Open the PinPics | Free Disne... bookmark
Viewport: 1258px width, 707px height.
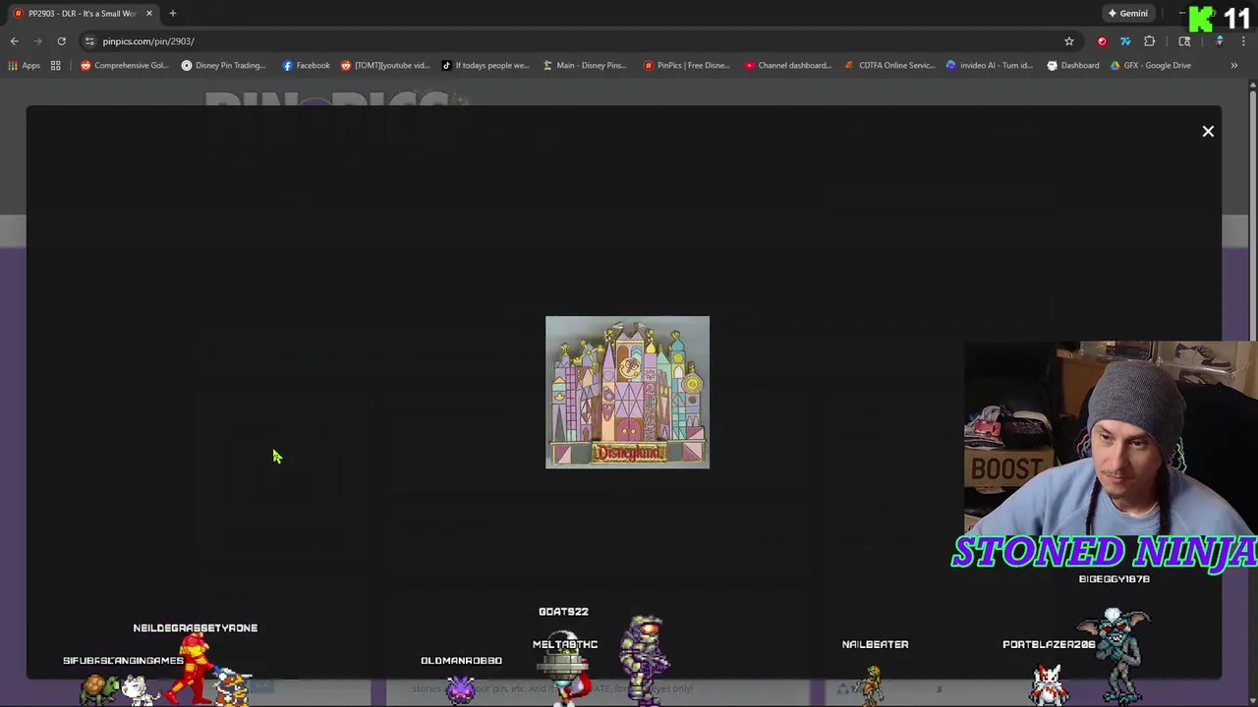(x=686, y=66)
